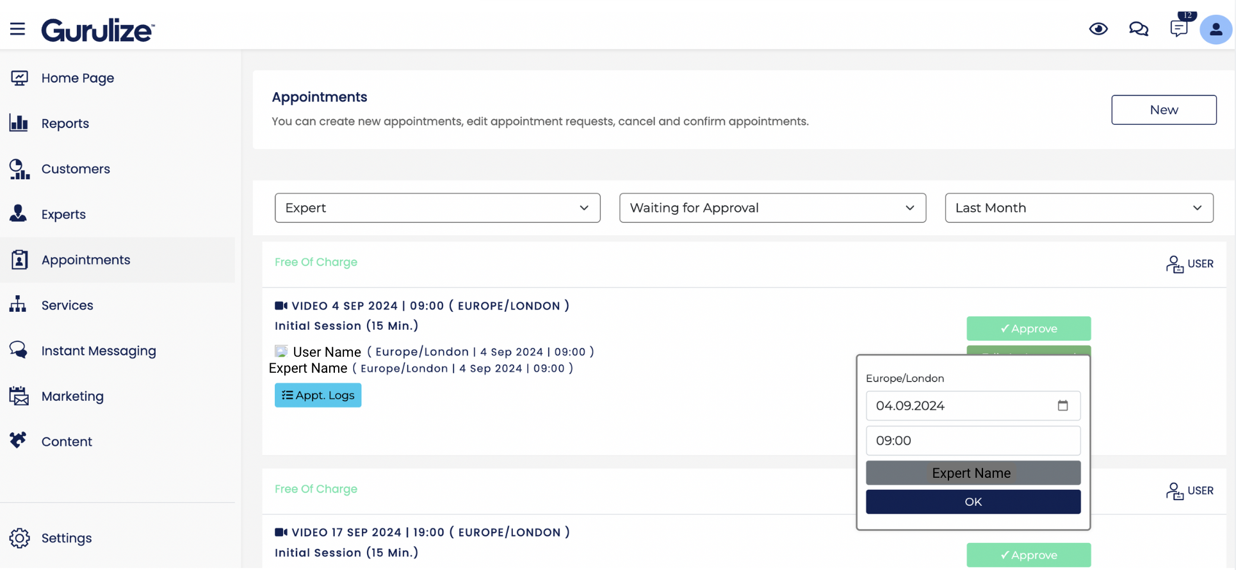1236x570 pixels.
Task: Click the Content sidebar icon
Action: click(18, 440)
